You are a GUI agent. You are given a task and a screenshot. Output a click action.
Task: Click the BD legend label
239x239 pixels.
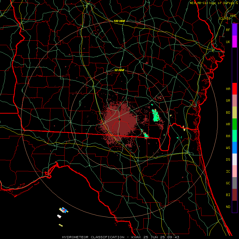228,113
